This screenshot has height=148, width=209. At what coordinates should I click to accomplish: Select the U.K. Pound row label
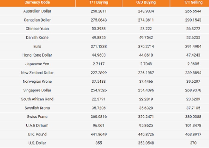pyautogui.click(x=37, y=134)
